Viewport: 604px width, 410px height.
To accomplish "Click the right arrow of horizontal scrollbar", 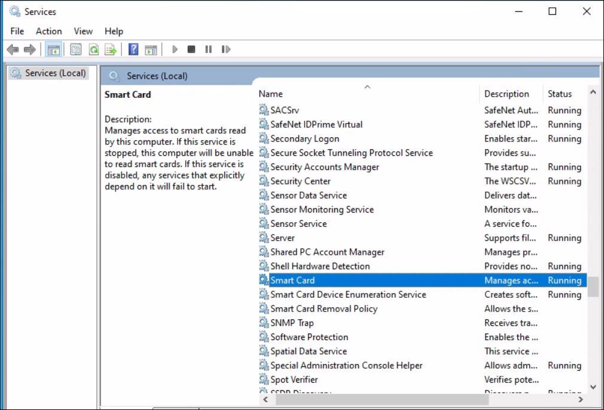I will (581, 400).
